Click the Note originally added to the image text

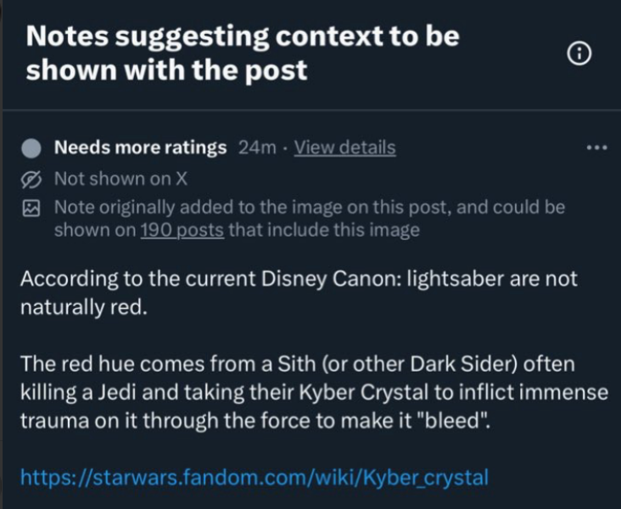[x=309, y=207]
